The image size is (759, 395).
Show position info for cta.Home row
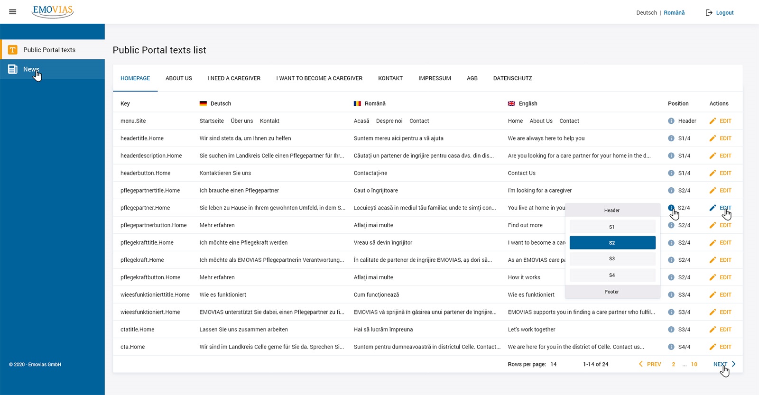671,347
